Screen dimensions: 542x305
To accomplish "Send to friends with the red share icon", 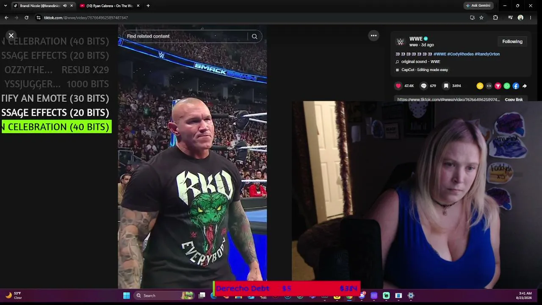I will point(498,86).
